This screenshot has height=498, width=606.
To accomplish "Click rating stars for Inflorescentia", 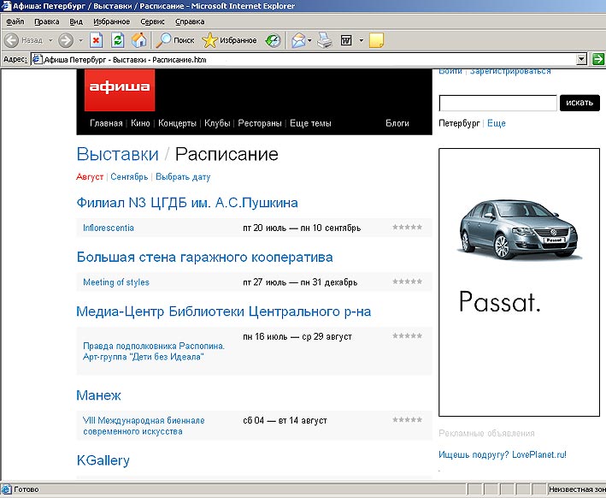I will (407, 227).
